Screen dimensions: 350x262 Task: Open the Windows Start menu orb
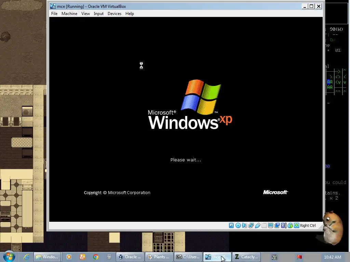click(9, 257)
